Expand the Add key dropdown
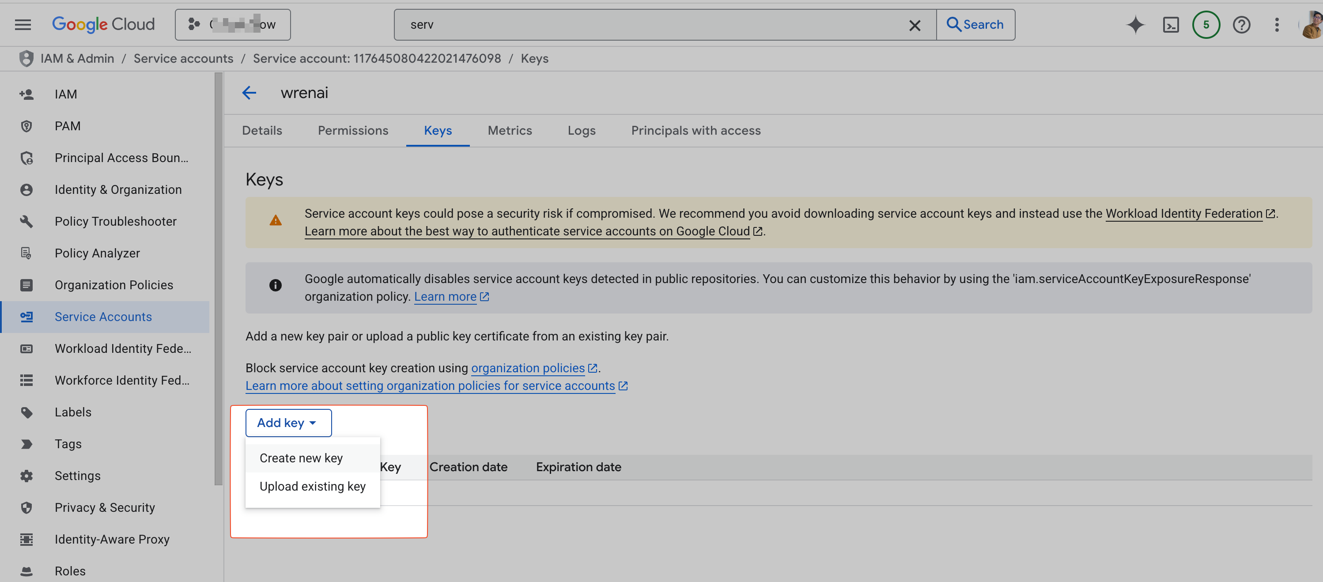 288,422
